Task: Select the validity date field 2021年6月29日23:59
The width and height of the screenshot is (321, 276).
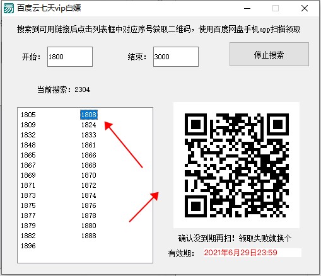Action: (252, 253)
